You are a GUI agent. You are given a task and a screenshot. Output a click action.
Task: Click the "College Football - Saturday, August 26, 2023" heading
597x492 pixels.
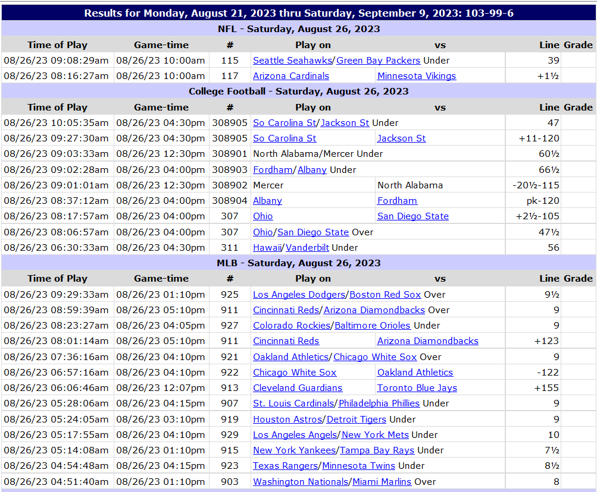(299, 92)
